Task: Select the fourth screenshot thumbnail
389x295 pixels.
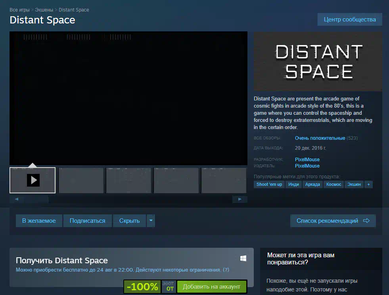Action: coord(176,180)
